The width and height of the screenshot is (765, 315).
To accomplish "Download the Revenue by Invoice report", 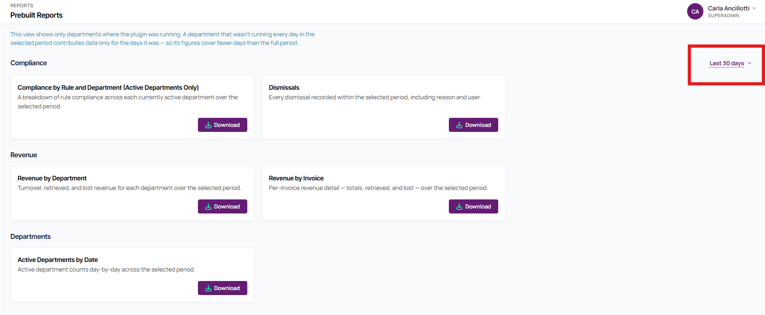I will coord(473,207).
